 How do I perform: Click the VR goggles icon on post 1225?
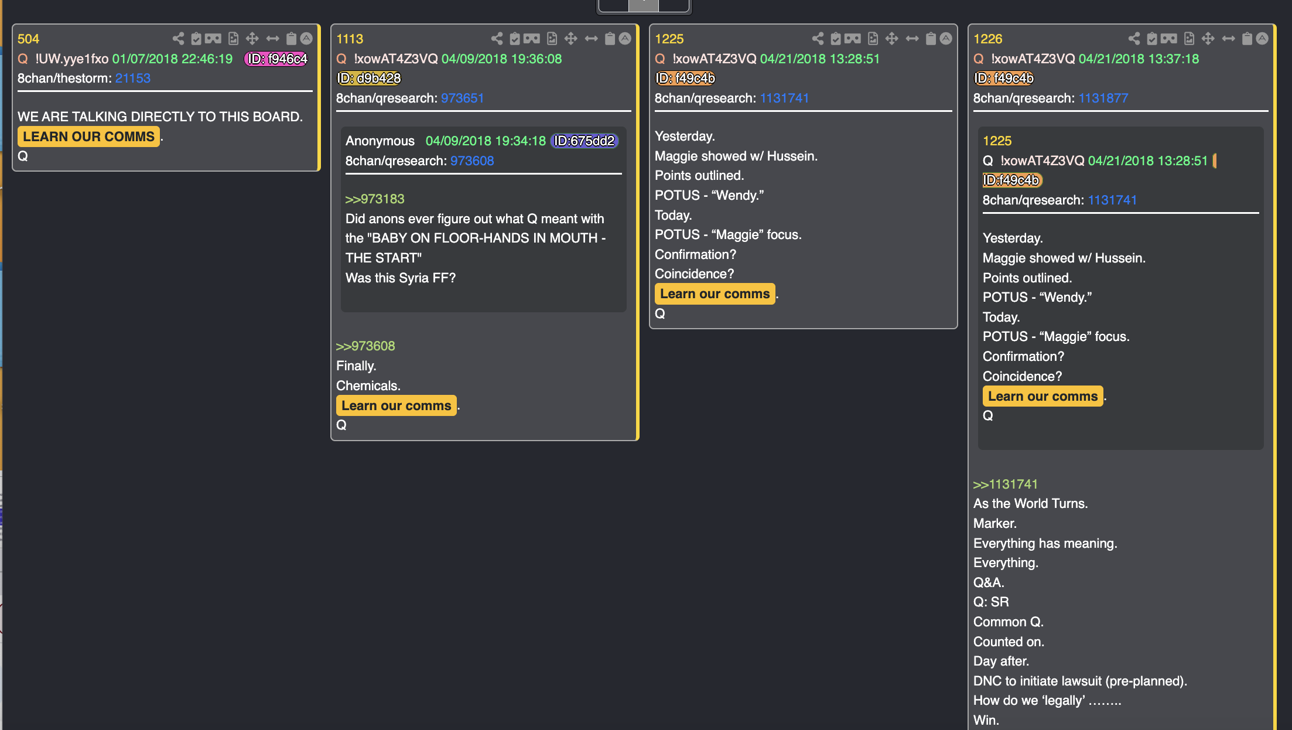coord(852,39)
